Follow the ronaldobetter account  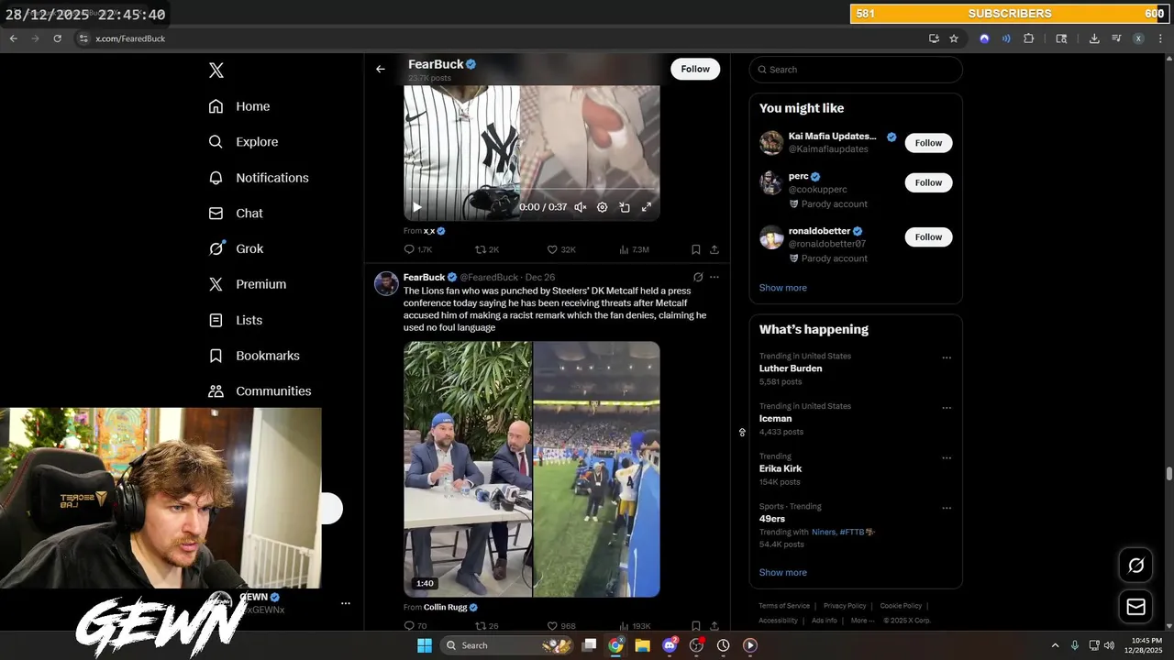click(x=928, y=237)
